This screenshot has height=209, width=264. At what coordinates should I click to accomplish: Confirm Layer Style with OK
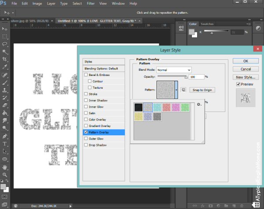246,61
